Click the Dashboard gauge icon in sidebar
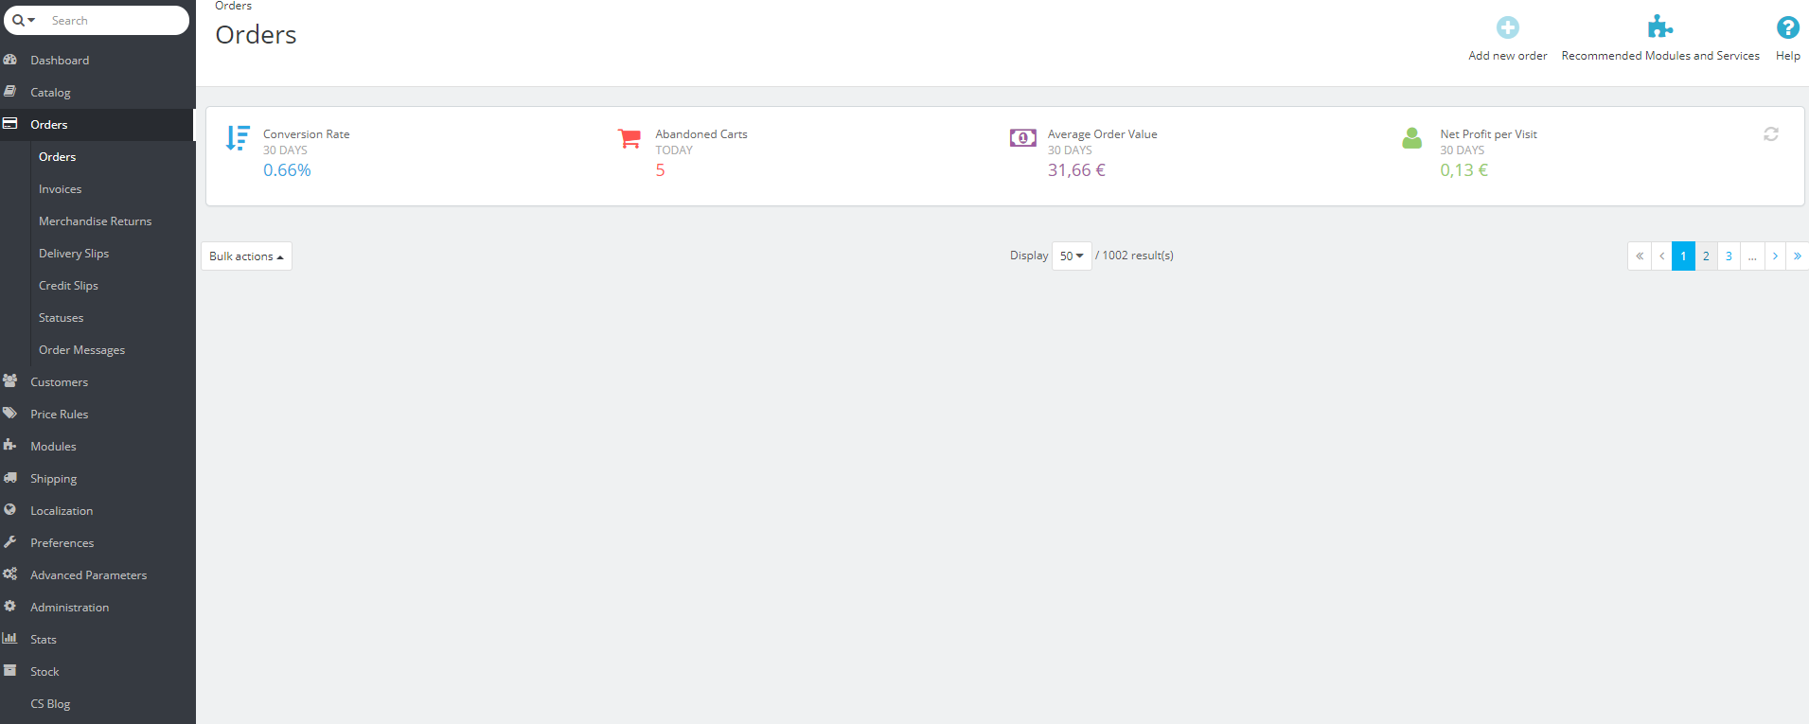Screen dimensions: 1809x724 10,60
